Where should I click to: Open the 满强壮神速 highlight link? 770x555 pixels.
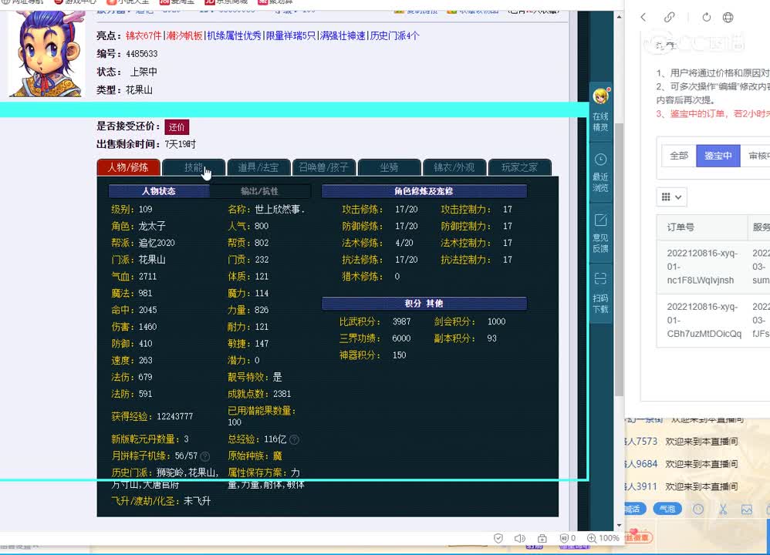(x=343, y=35)
